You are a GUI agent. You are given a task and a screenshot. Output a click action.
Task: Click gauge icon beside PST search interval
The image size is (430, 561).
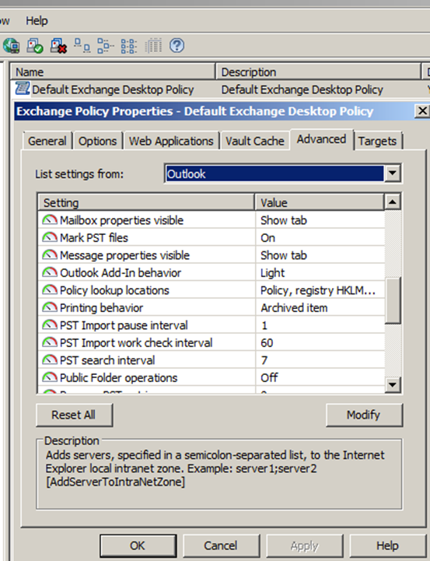pos(50,360)
